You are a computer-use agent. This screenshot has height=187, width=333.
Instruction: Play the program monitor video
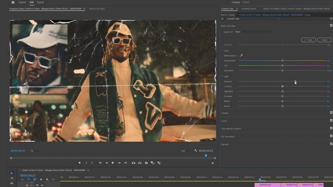[113, 163]
